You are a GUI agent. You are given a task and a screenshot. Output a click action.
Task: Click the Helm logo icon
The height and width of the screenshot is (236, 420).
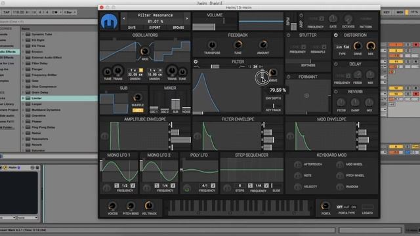click(x=110, y=22)
